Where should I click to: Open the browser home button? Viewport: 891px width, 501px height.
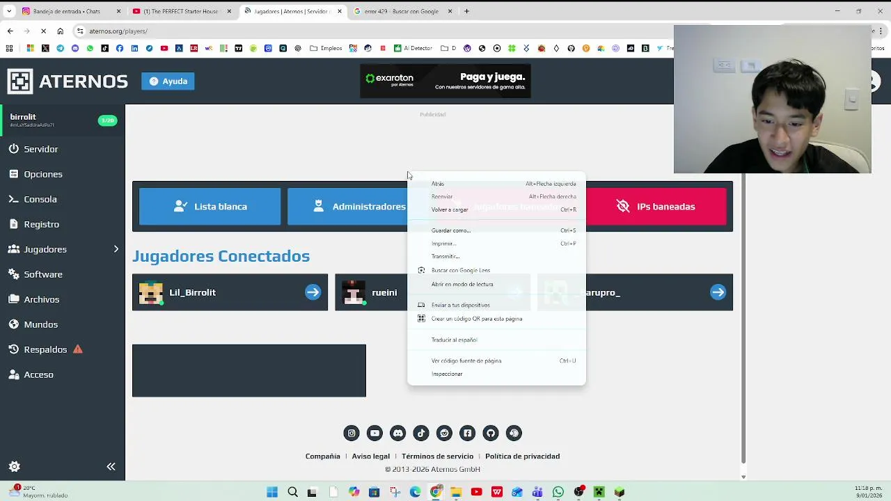[x=60, y=31]
